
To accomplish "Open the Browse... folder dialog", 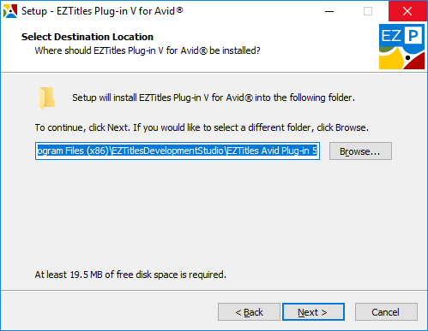I will pyautogui.click(x=360, y=151).
